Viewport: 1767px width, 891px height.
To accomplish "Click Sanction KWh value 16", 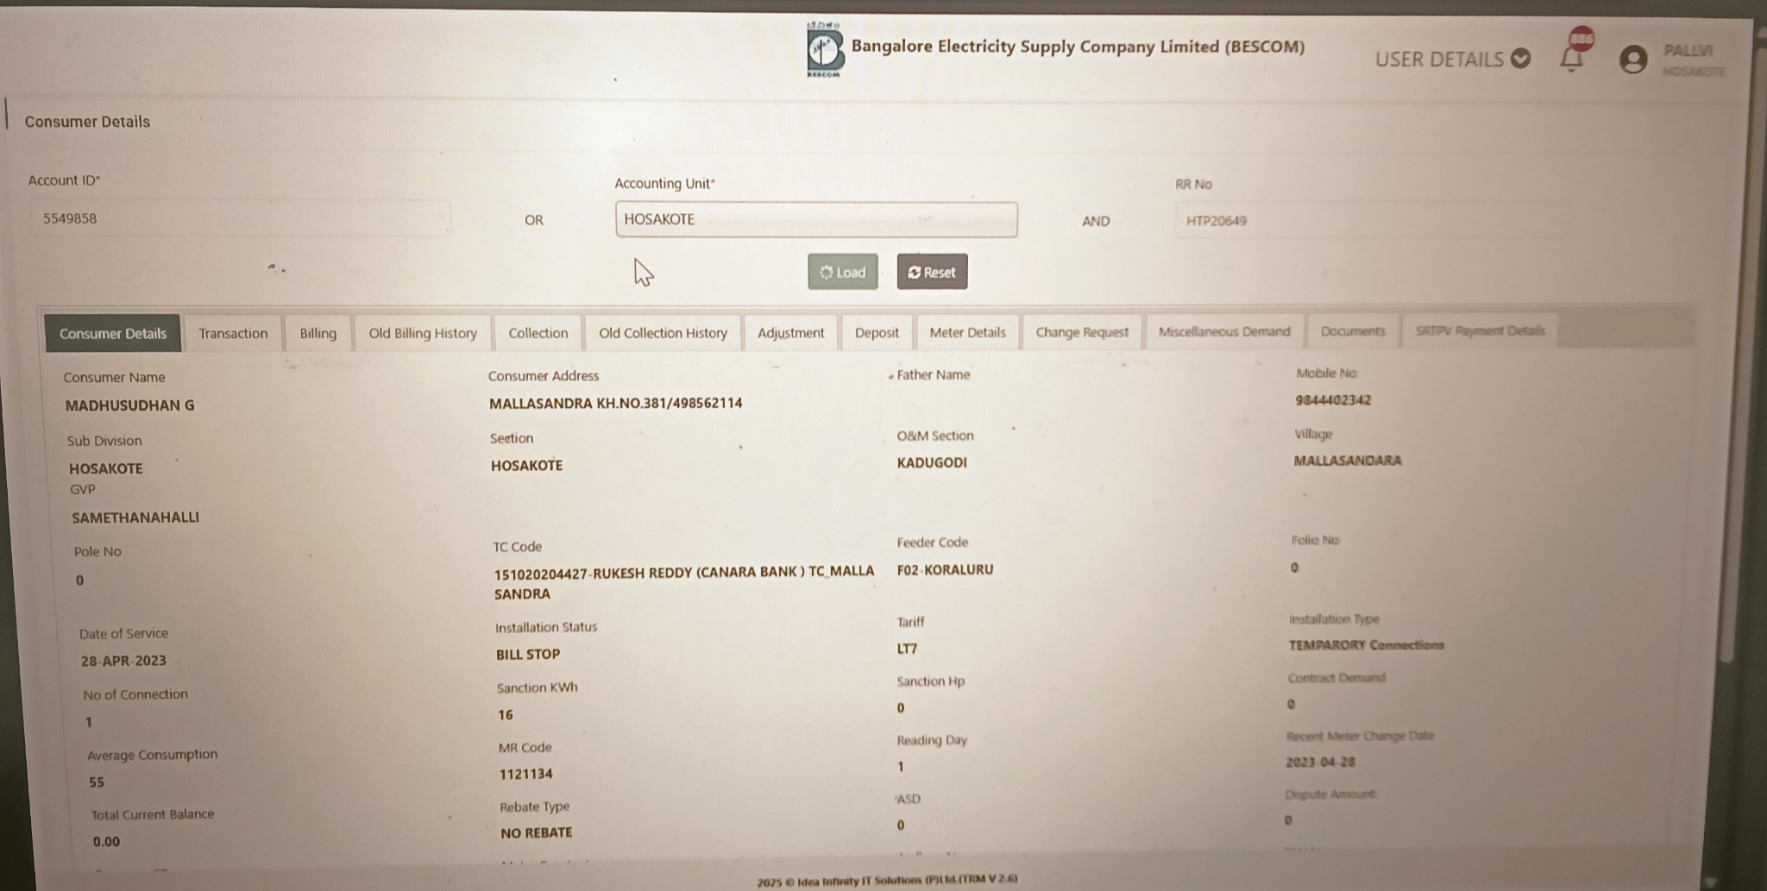I will (506, 715).
